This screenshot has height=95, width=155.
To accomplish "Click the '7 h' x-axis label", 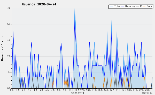I will pos(53,90).
